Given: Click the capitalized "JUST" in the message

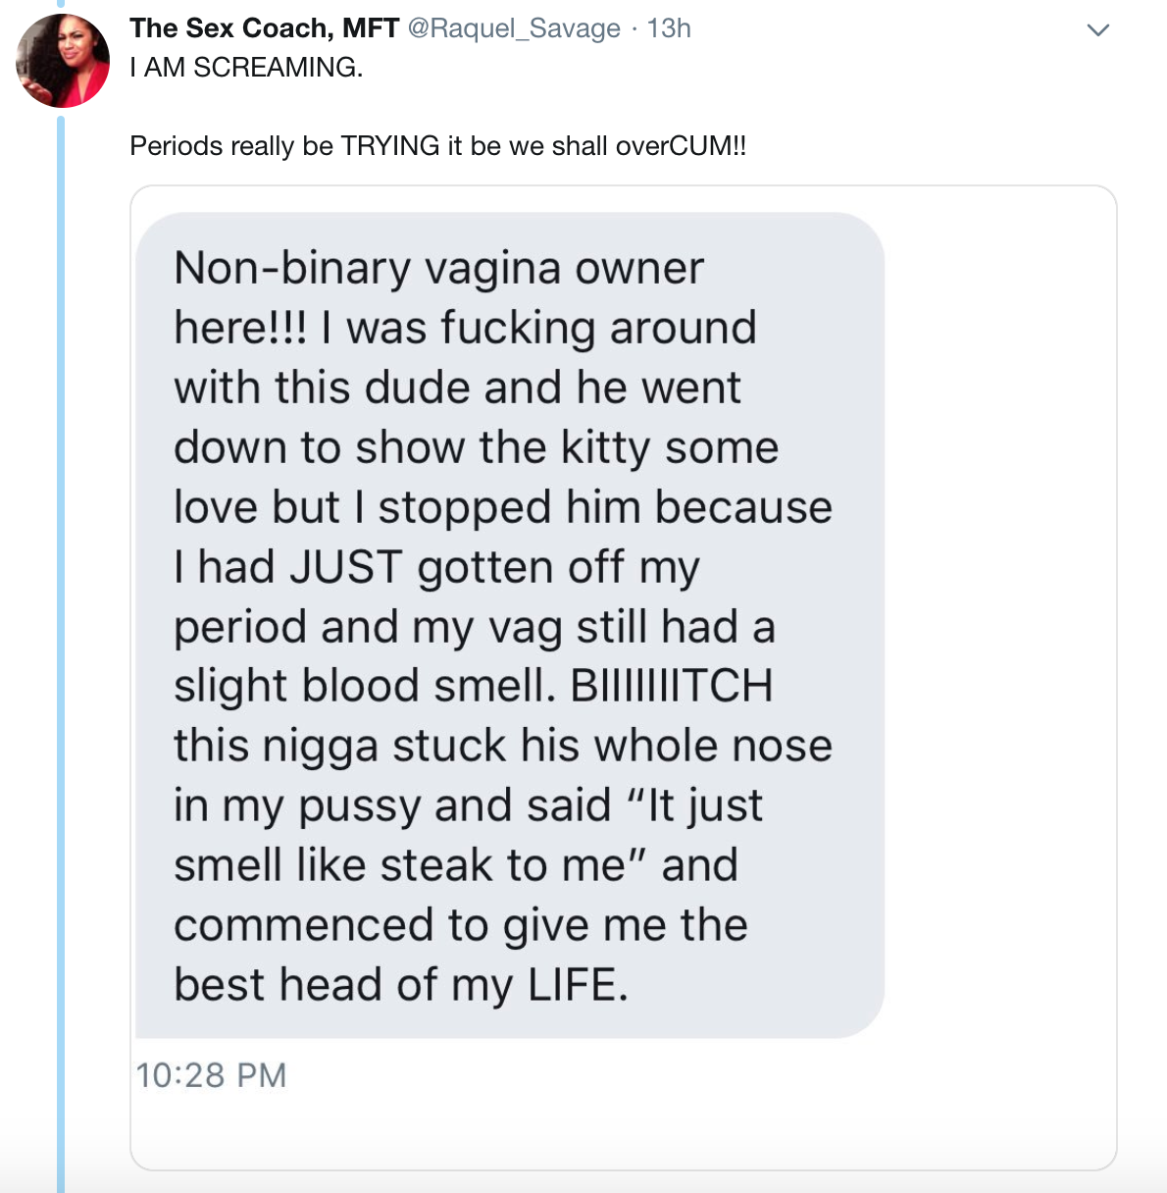Looking at the screenshot, I should click(346, 567).
